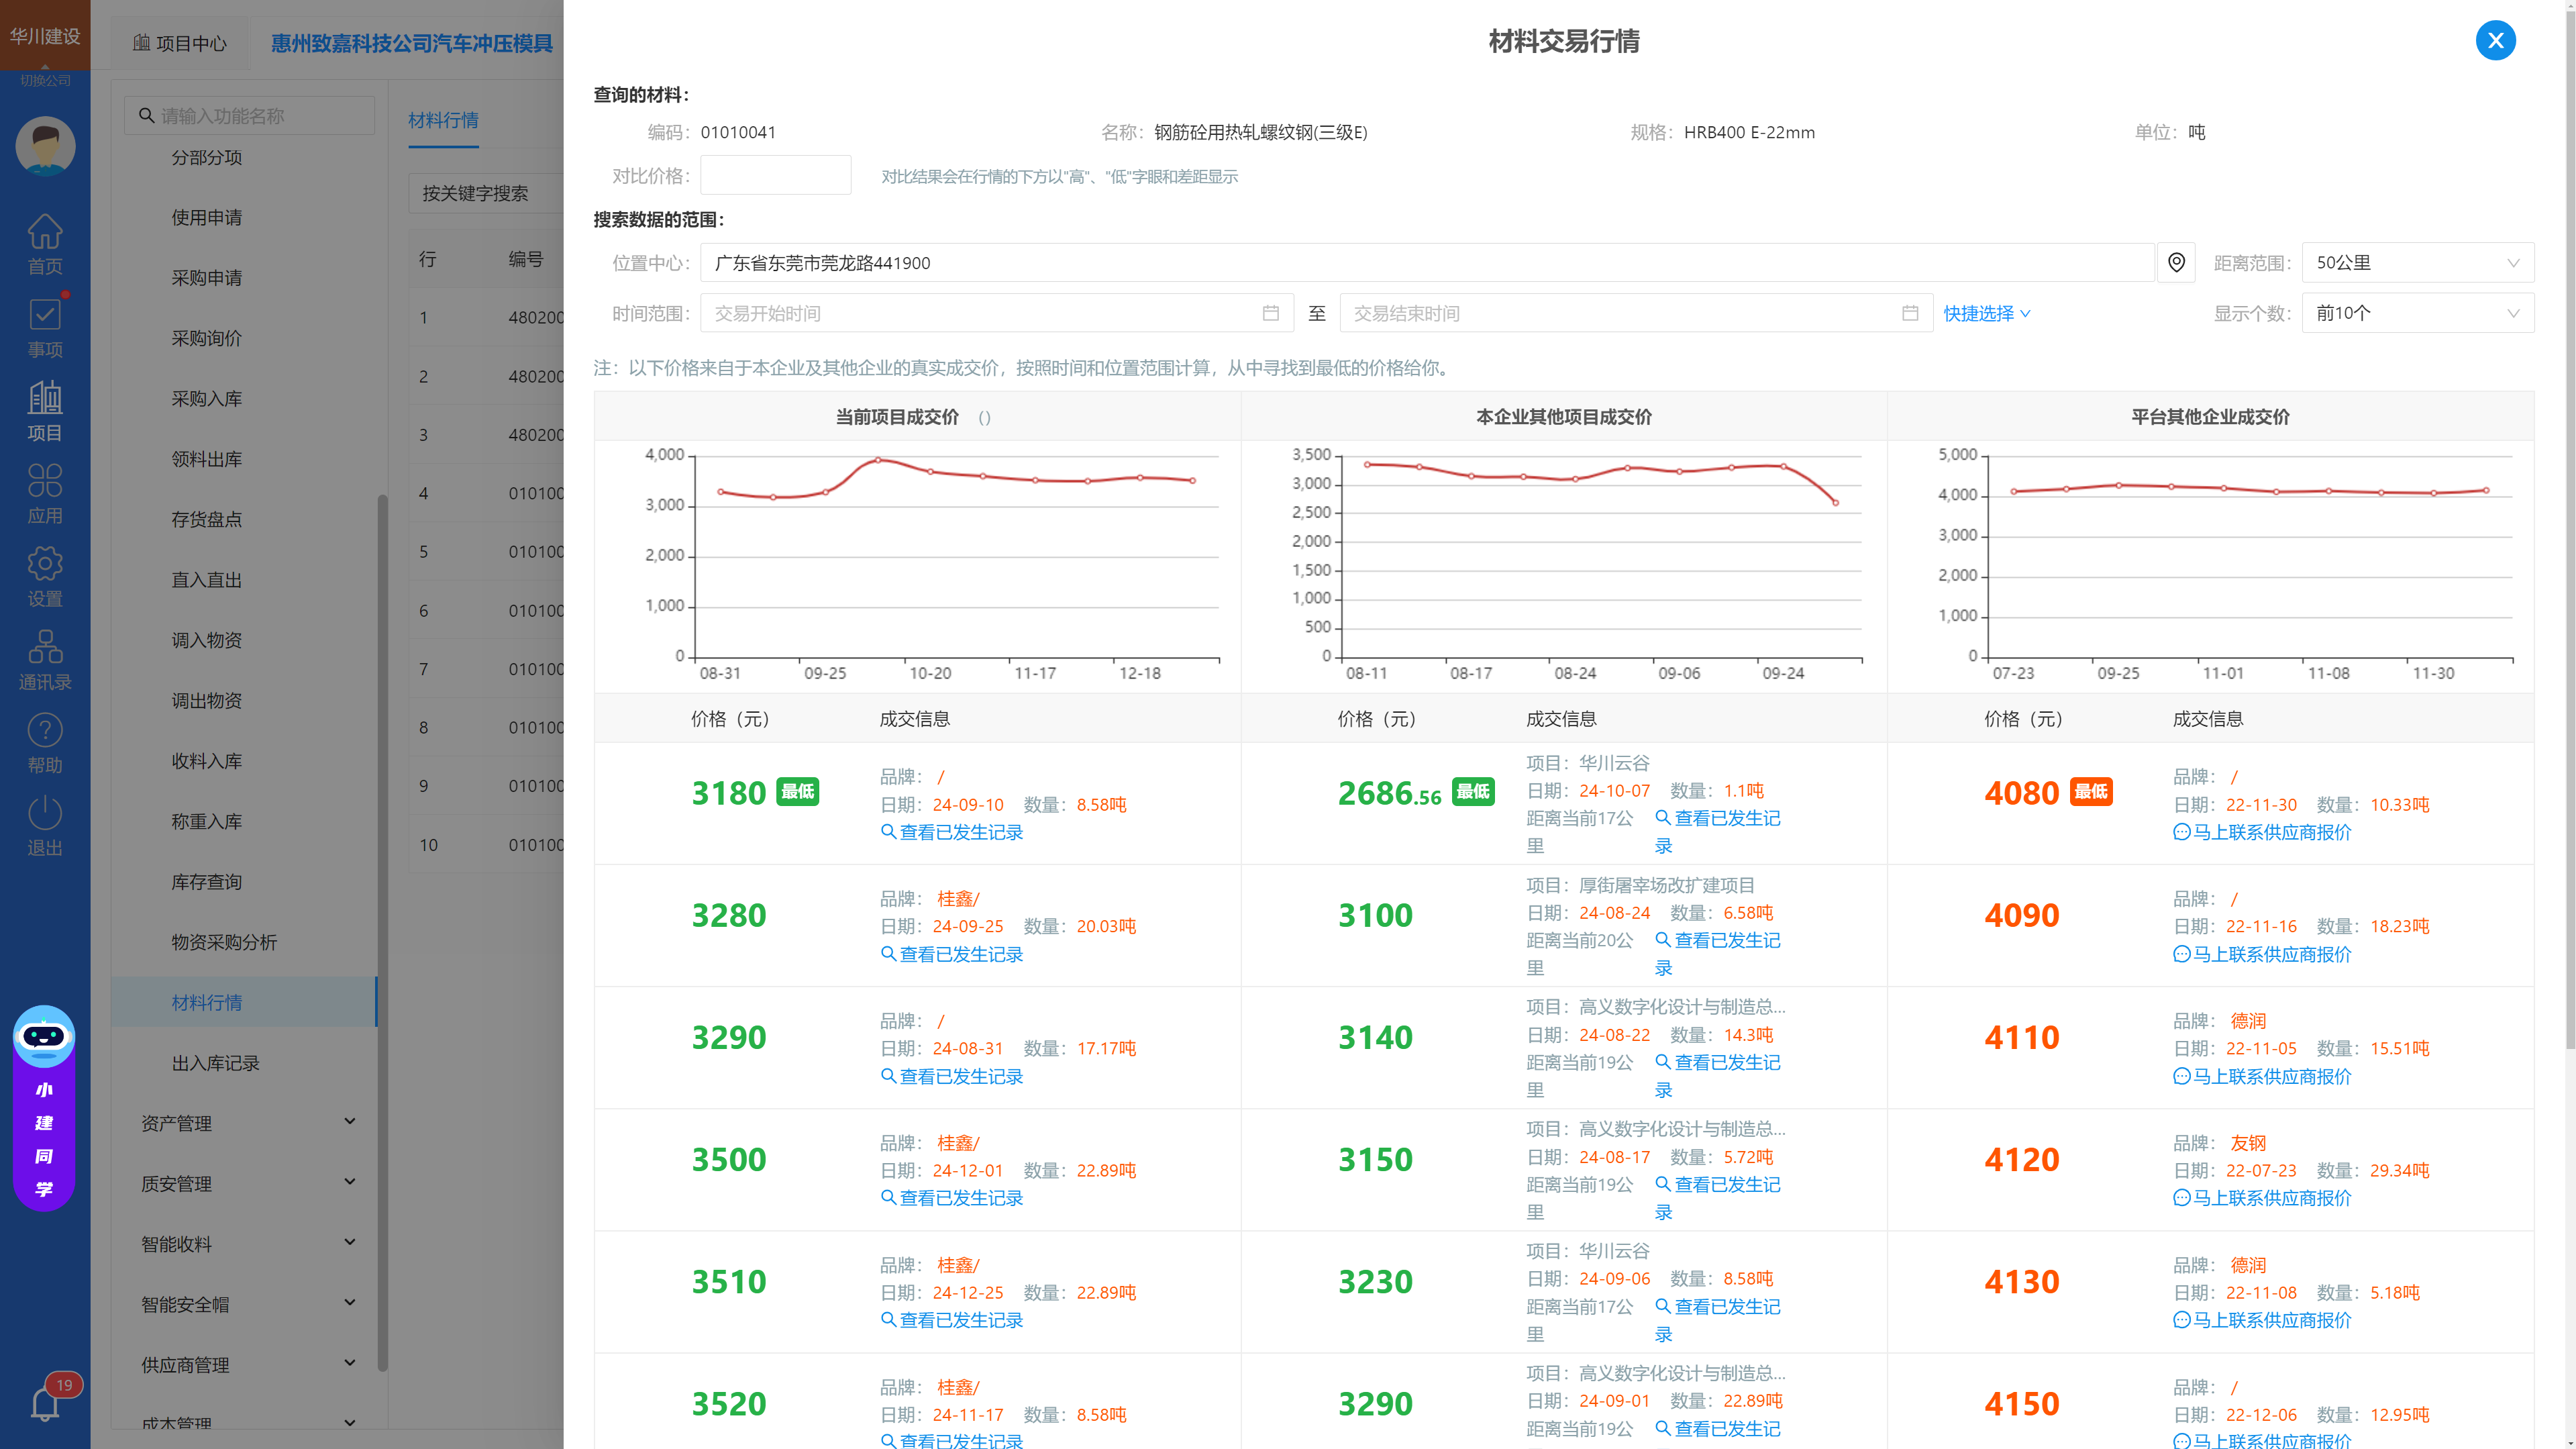Click 查看已发生记录 for price 3500
This screenshot has height=1449, width=2576.
(952, 1197)
